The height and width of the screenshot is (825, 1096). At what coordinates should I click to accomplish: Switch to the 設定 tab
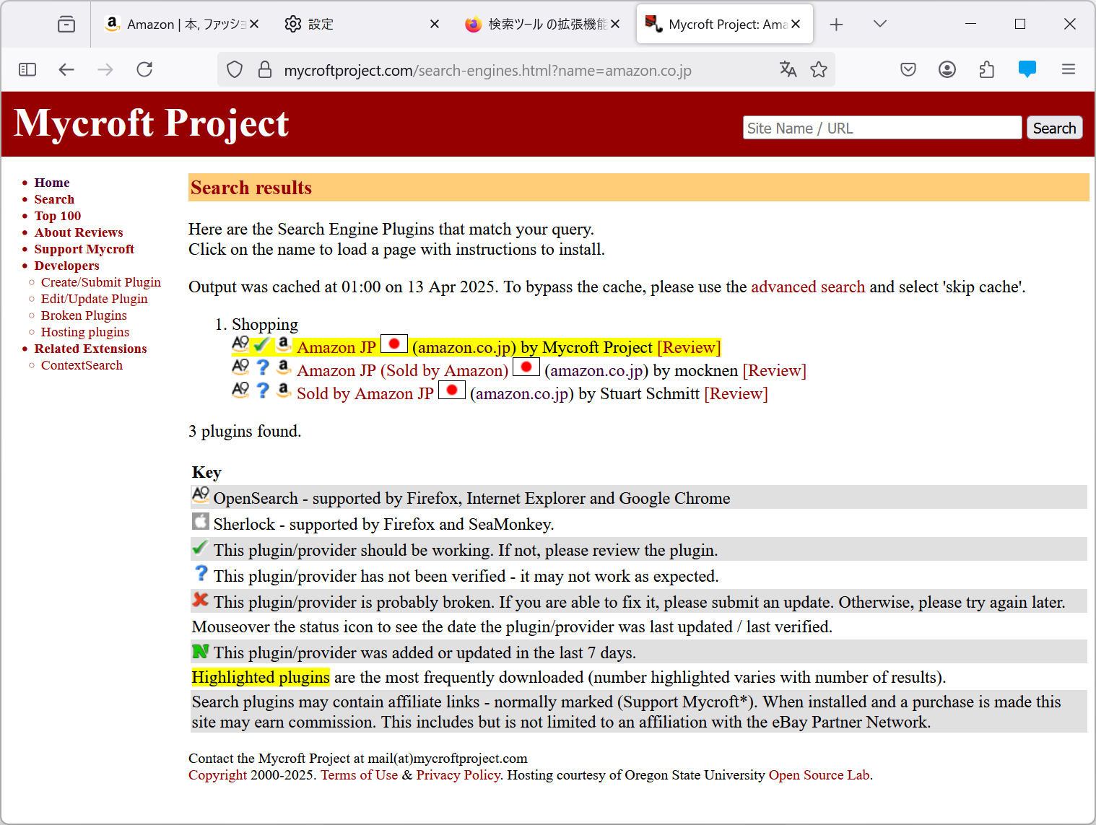(319, 23)
